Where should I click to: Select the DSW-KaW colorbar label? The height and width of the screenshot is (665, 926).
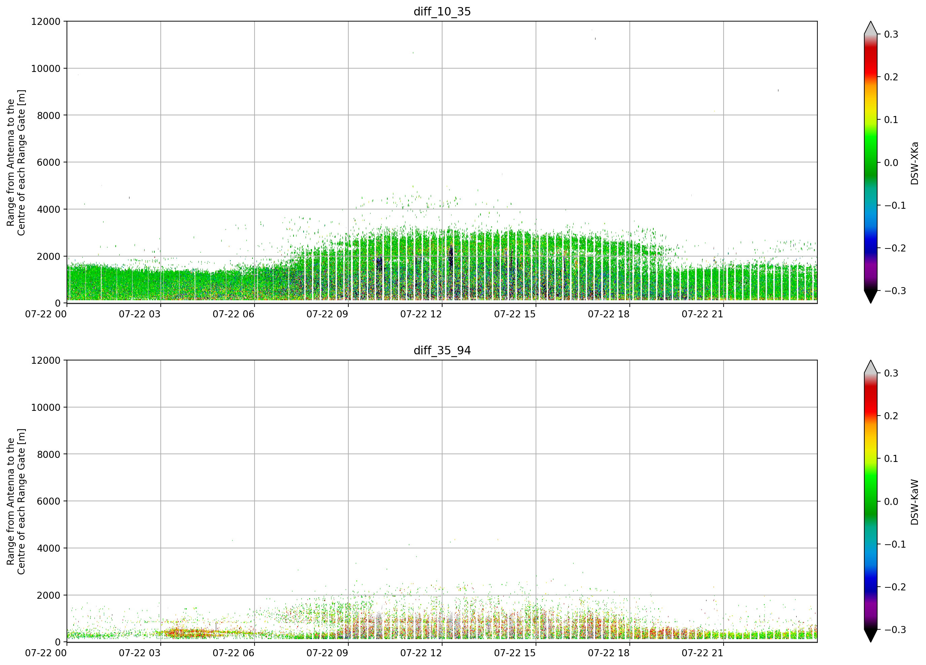(x=915, y=502)
